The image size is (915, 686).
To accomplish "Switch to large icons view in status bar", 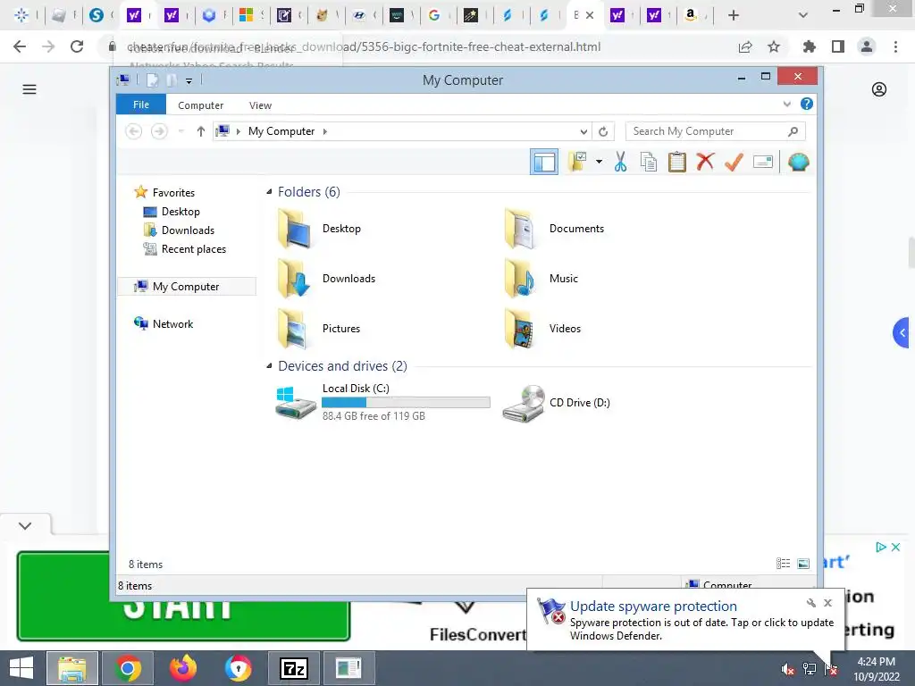I will 803,564.
